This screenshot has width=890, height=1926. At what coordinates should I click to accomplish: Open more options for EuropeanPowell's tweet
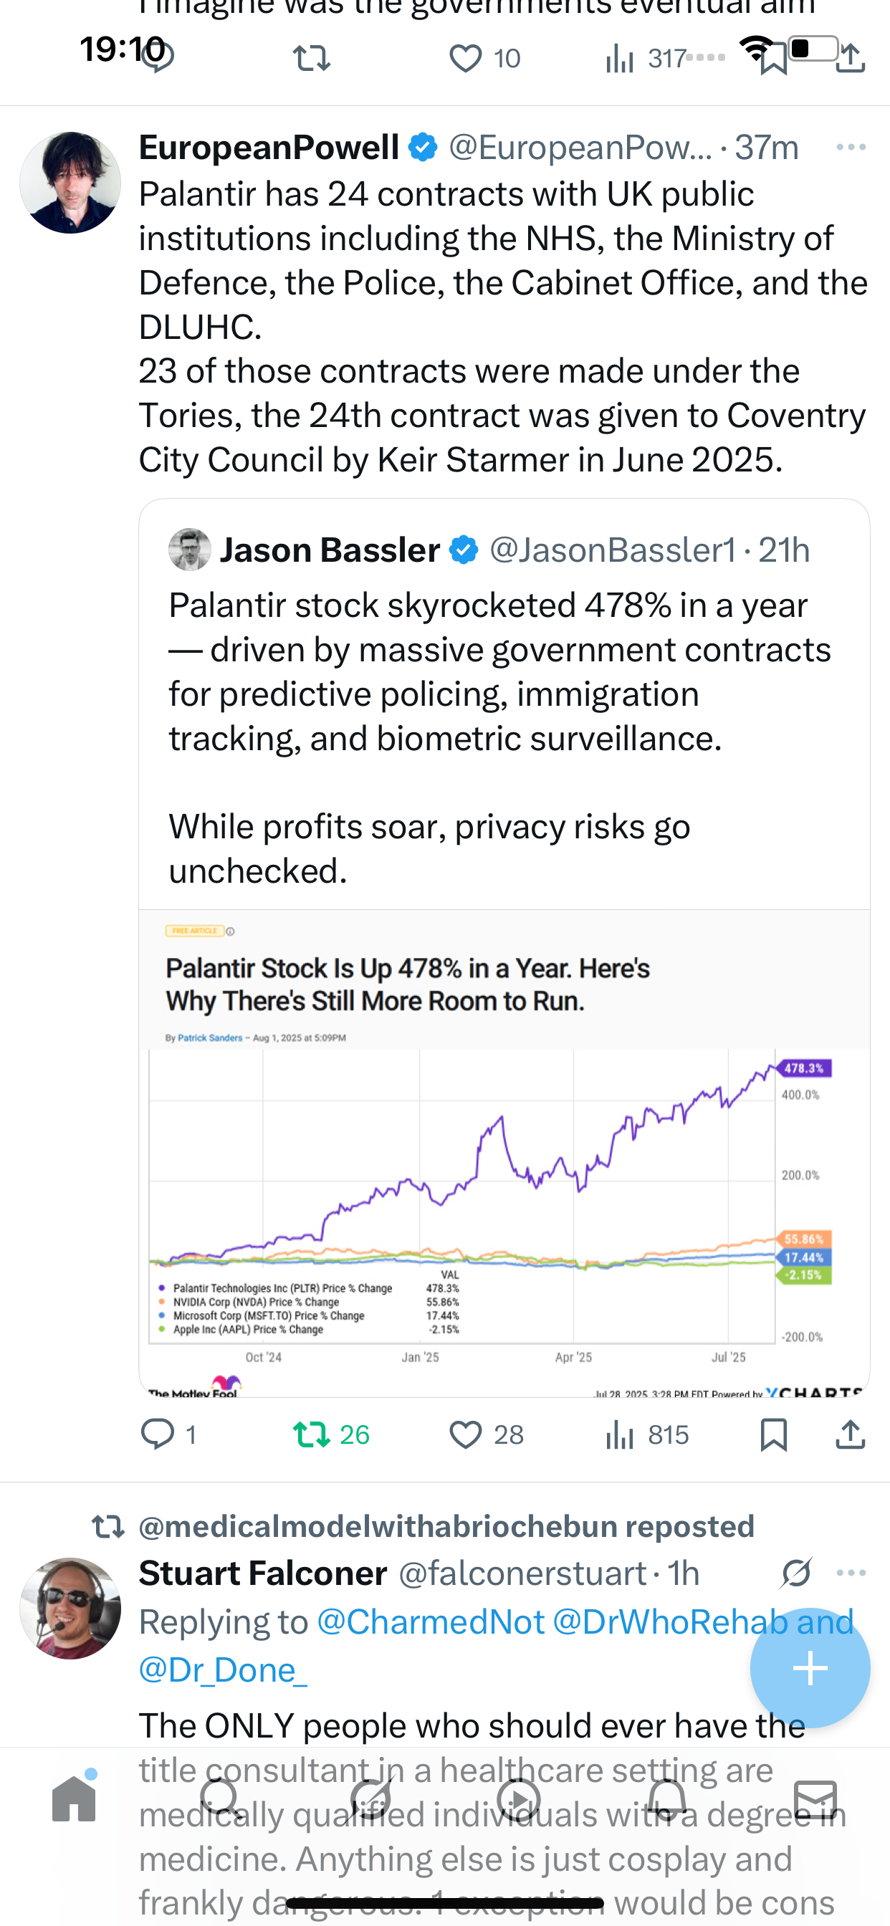coord(851,148)
